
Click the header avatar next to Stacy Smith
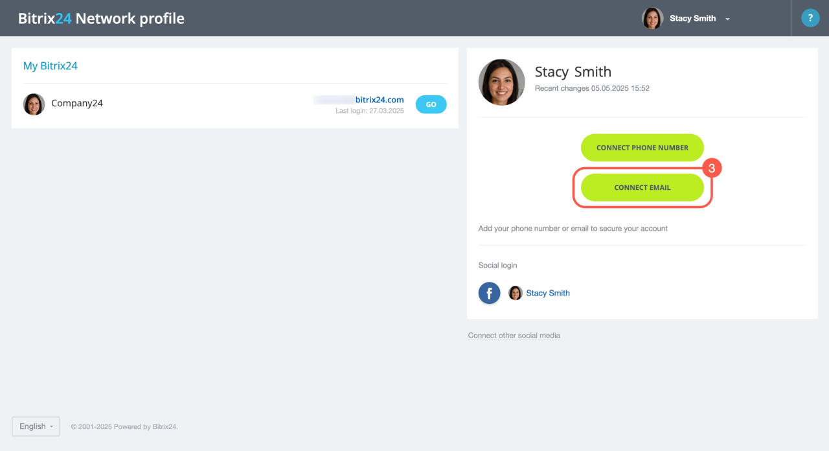pyautogui.click(x=652, y=18)
